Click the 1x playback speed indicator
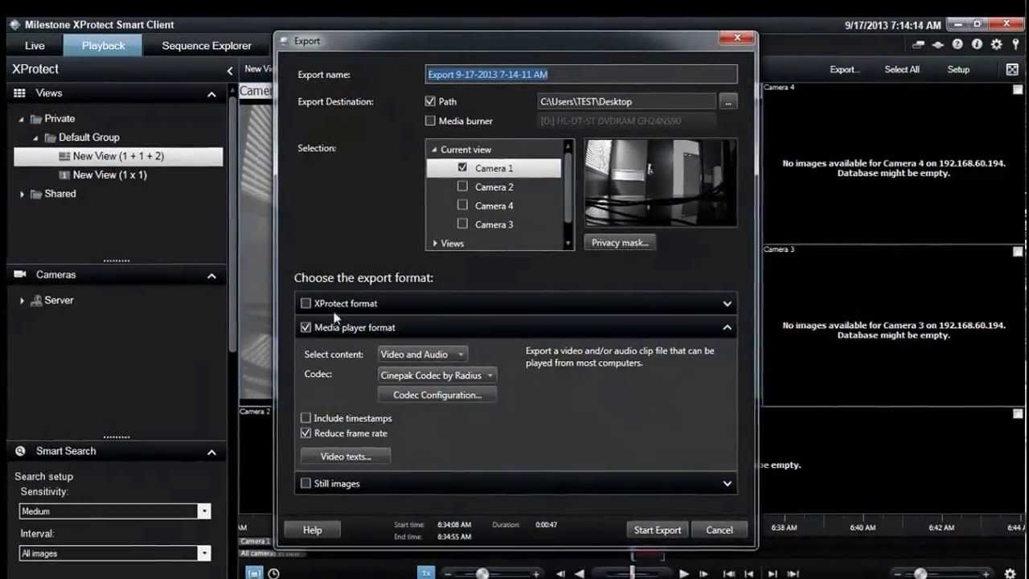The image size is (1029, 579). pos(426,573)
